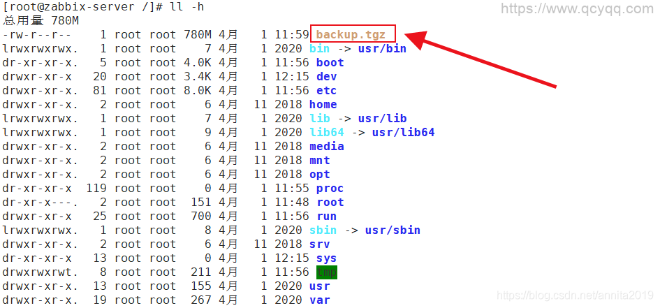The height and width of the screenshot is (308, 660).
Task: Select the boot directory entry
Action: pyautogui.click(x=330, y=63)
